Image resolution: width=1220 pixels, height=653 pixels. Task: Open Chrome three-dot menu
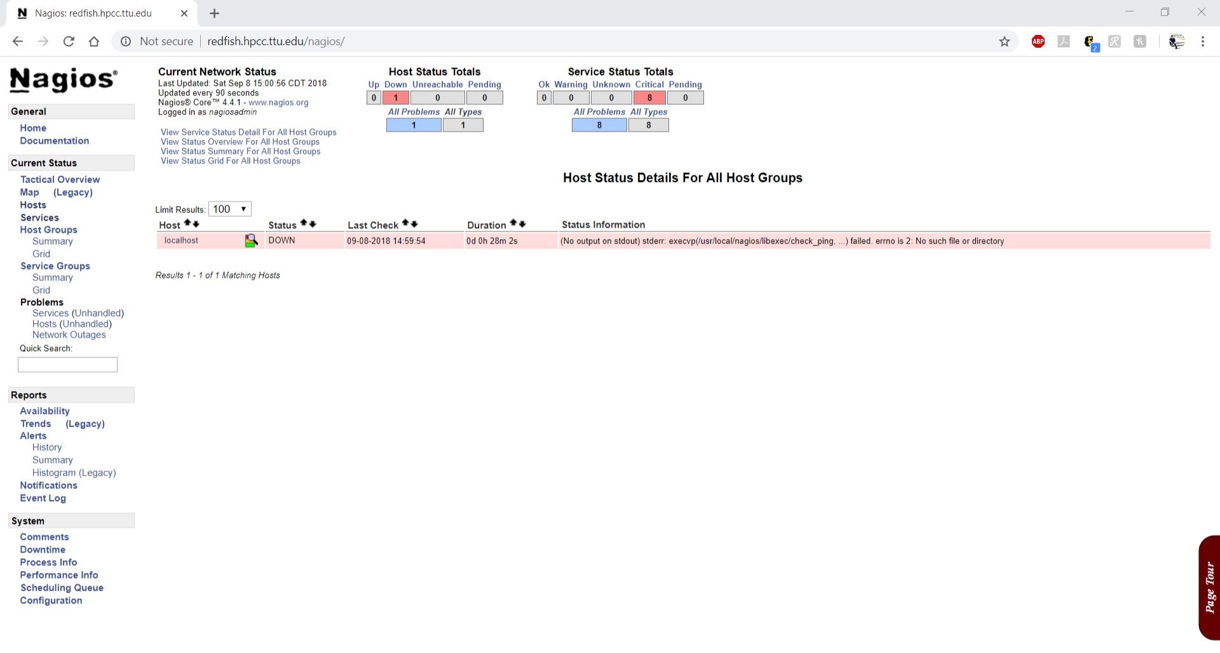[x=1203, y=41]
